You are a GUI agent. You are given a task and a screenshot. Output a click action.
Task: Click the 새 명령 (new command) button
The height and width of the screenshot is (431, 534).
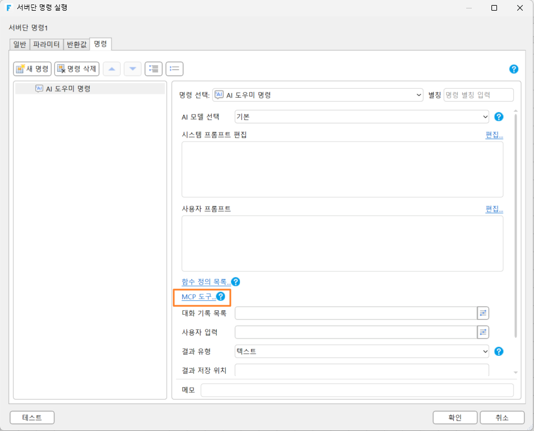[32, 69]
